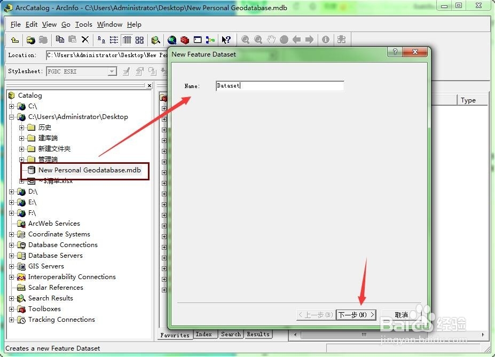Open the File menu
This screenshot has width=495, height=357.
click(x=15, y=25)
